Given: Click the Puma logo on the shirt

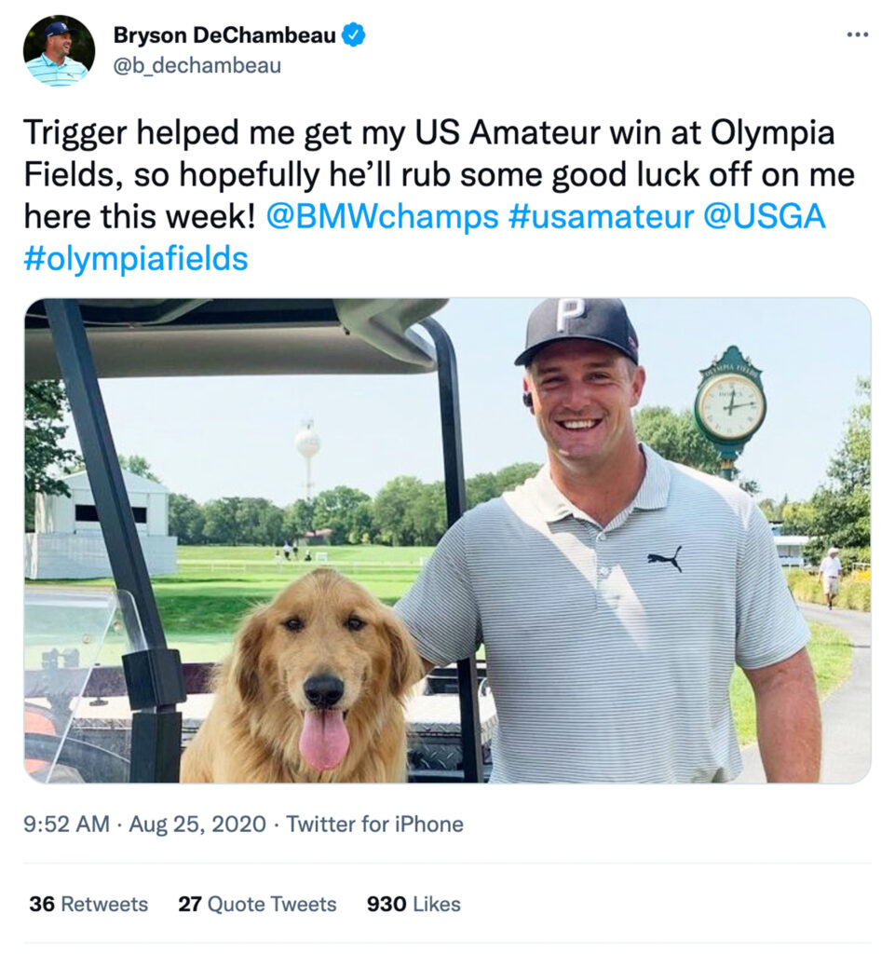Looking at the screenshot, I should 665,559.
